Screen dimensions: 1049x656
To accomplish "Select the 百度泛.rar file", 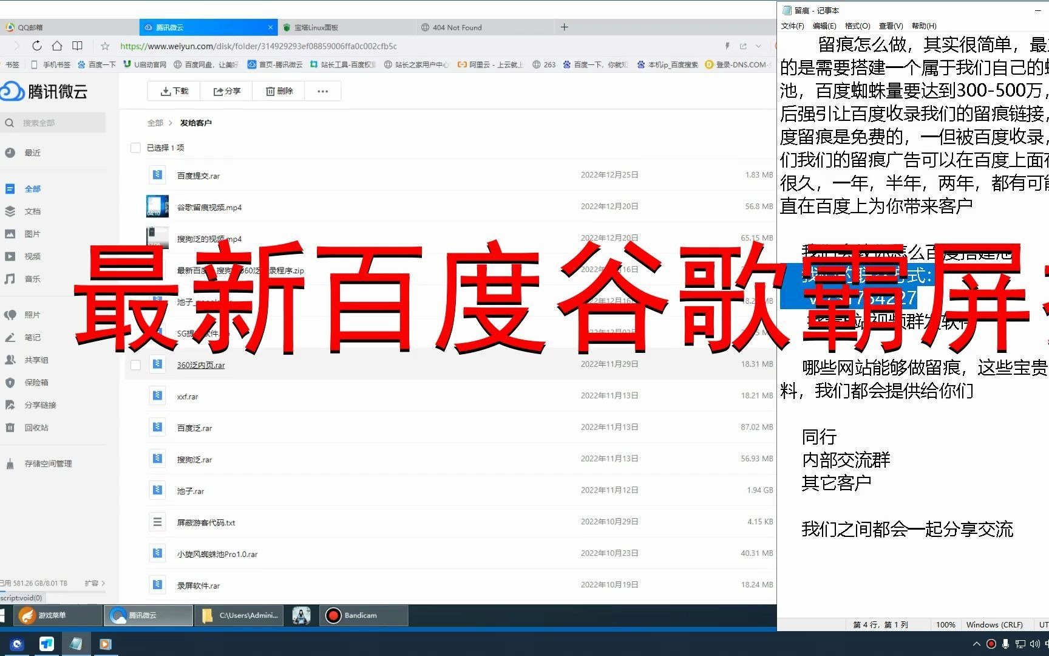I will point(194,428).
